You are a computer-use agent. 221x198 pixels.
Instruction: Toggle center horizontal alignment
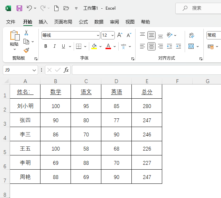(x=151, y=46)
